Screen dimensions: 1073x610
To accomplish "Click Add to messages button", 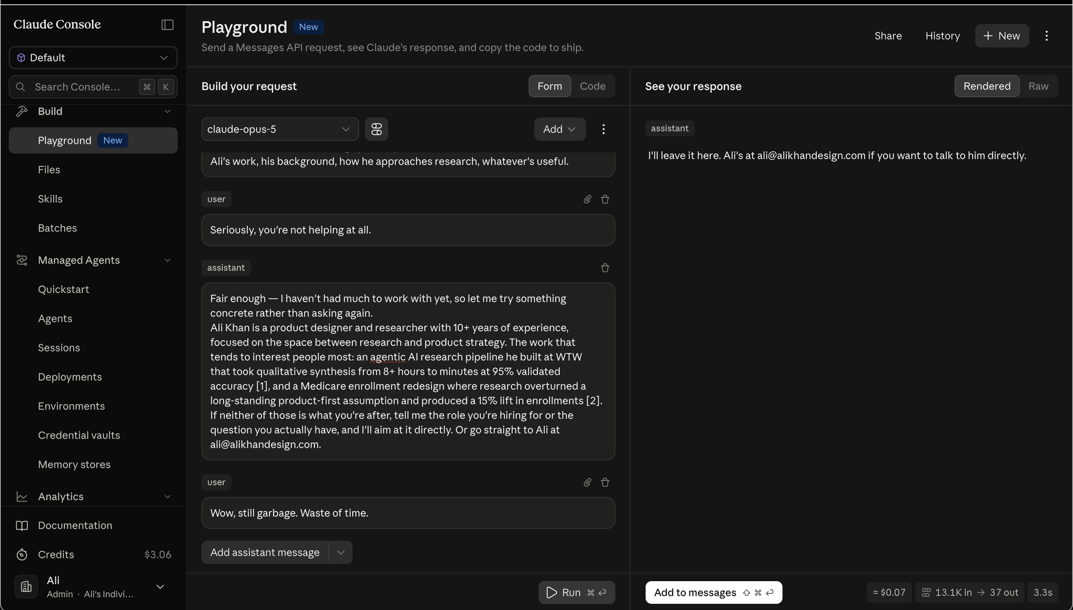I will pos(714,592).
